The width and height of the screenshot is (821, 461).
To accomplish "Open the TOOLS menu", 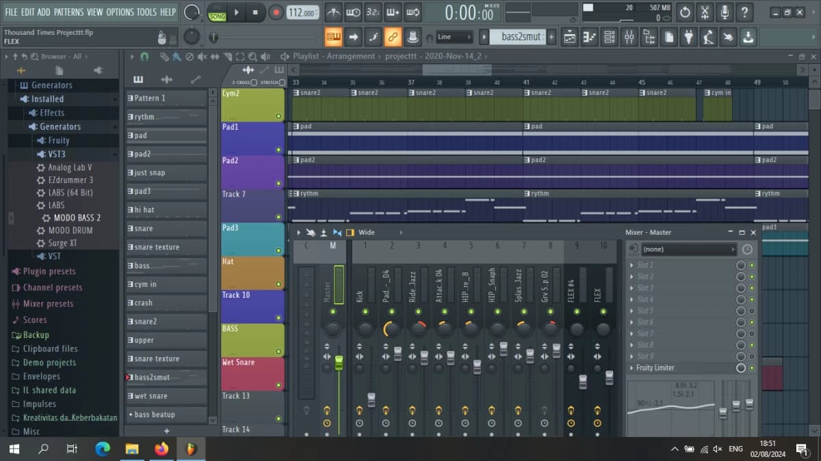I will 146,12.
